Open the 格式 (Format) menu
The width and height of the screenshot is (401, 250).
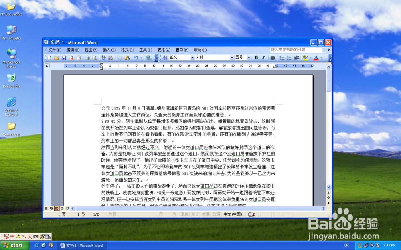128,50
